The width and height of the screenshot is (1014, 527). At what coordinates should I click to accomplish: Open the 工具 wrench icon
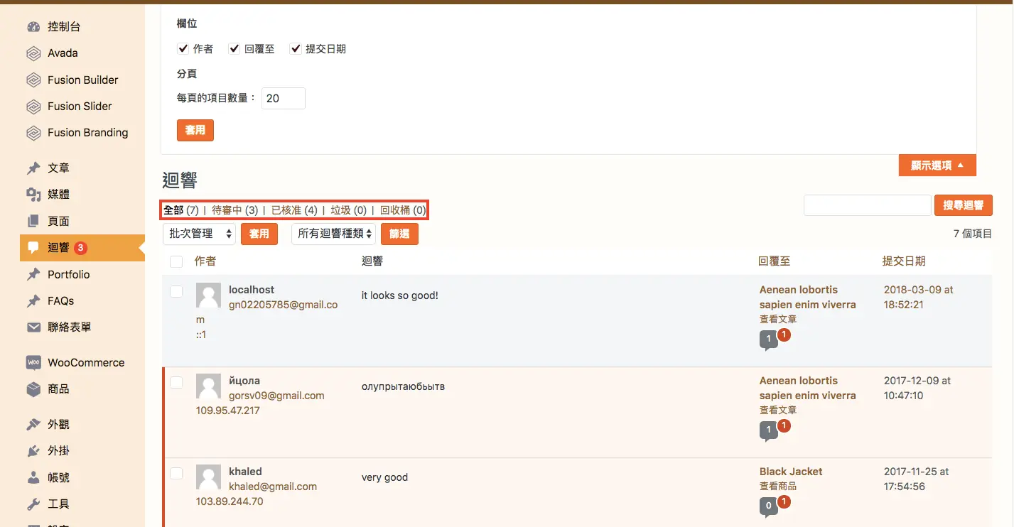33,504
